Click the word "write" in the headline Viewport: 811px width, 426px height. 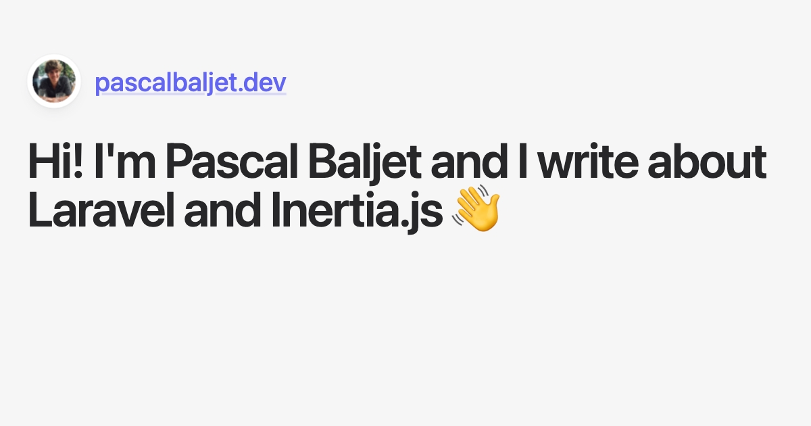click(585, 163)
